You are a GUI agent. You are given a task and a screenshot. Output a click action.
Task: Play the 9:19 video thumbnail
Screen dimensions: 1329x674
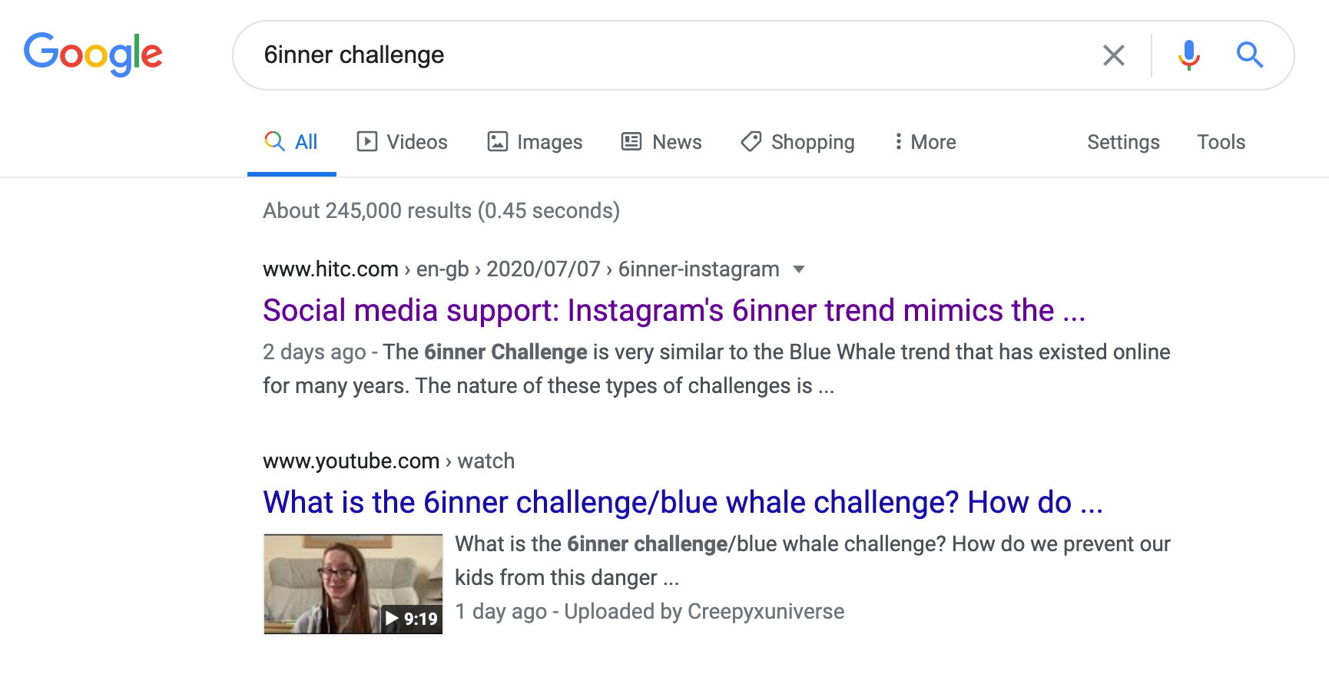pos(353,584)
